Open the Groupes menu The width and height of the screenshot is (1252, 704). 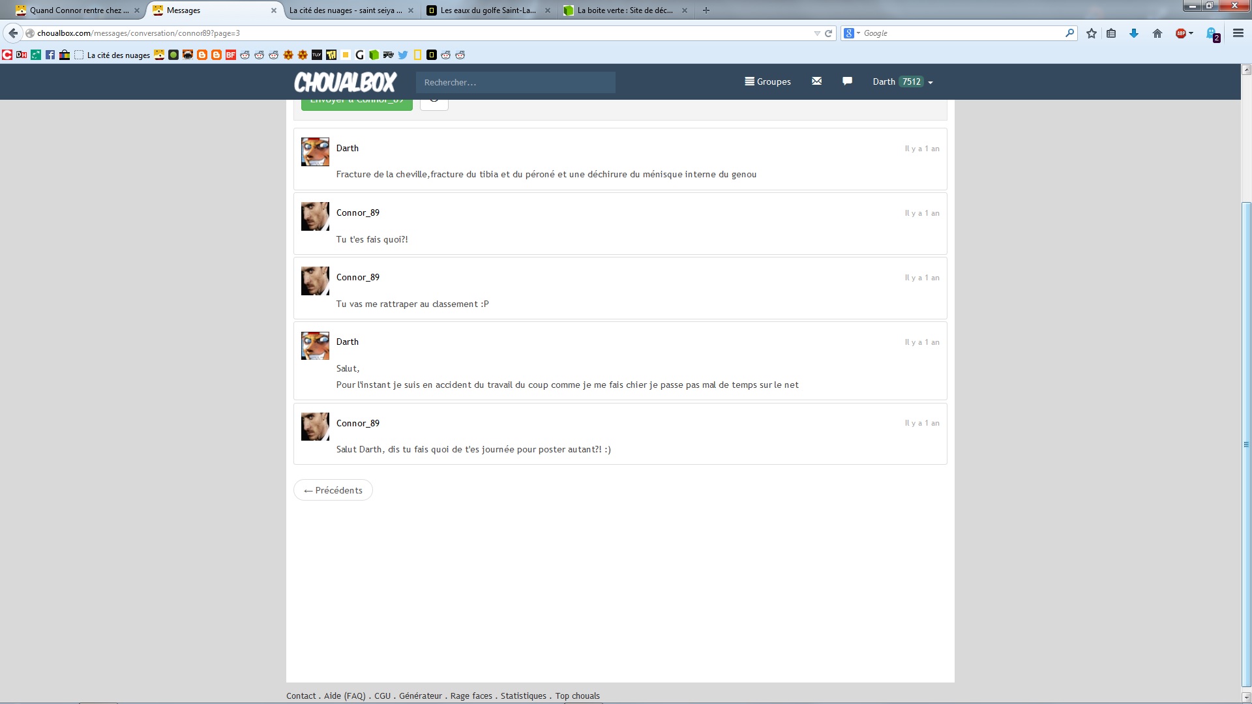point(768,82)
